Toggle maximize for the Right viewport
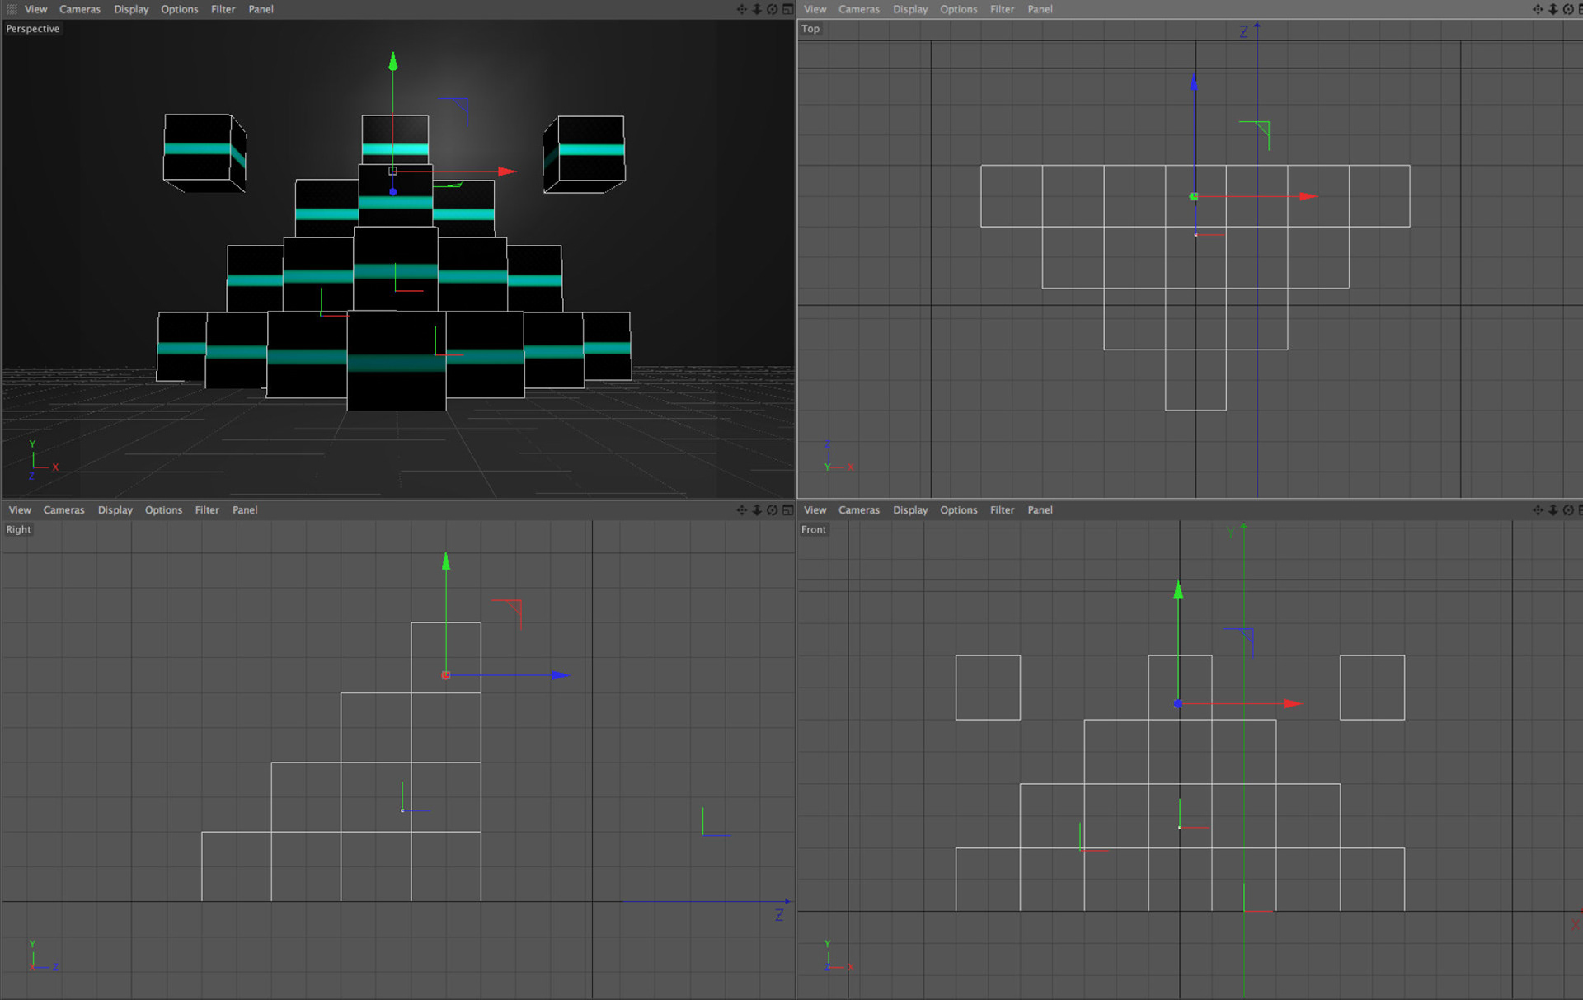The width and height of the screenshot is (1583, 1000). [788, 510]
